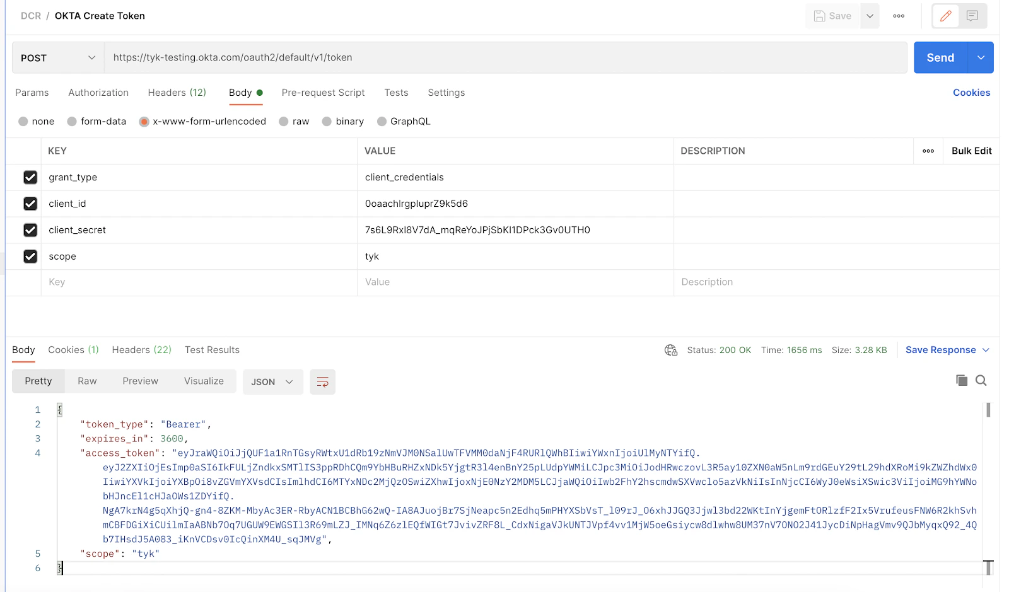Click the request URL field
The width and height of the screenshot is (1009, 592).
(505, 58)
